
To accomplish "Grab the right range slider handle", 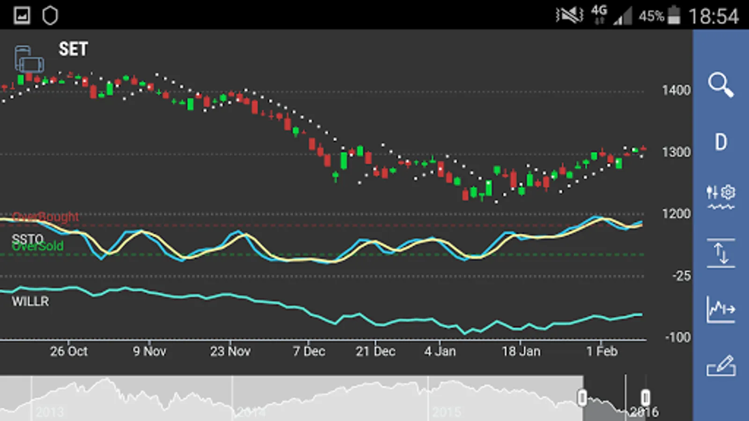I will [x=645, y=398].
